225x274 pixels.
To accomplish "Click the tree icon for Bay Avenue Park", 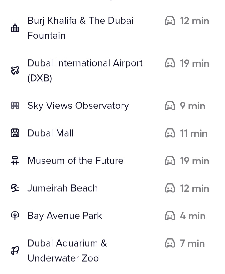I will pyautogui.click(x=15, y=216).
